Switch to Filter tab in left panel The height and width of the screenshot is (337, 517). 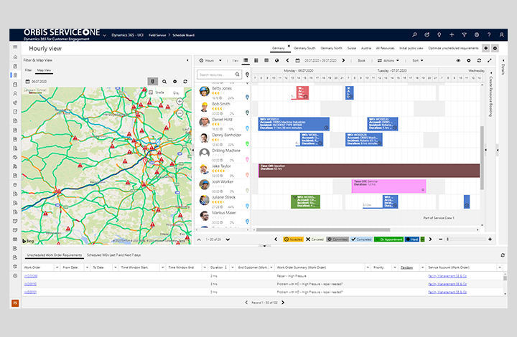[29, 70]
